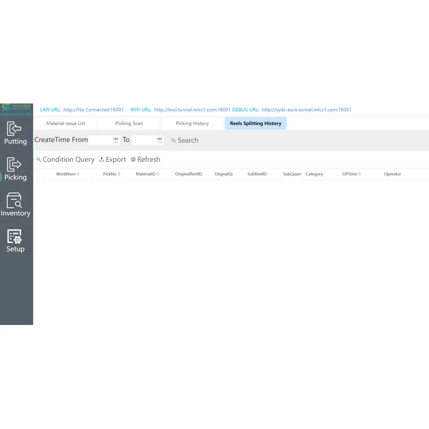
Task: Open the Setup module
Action: 15,240
